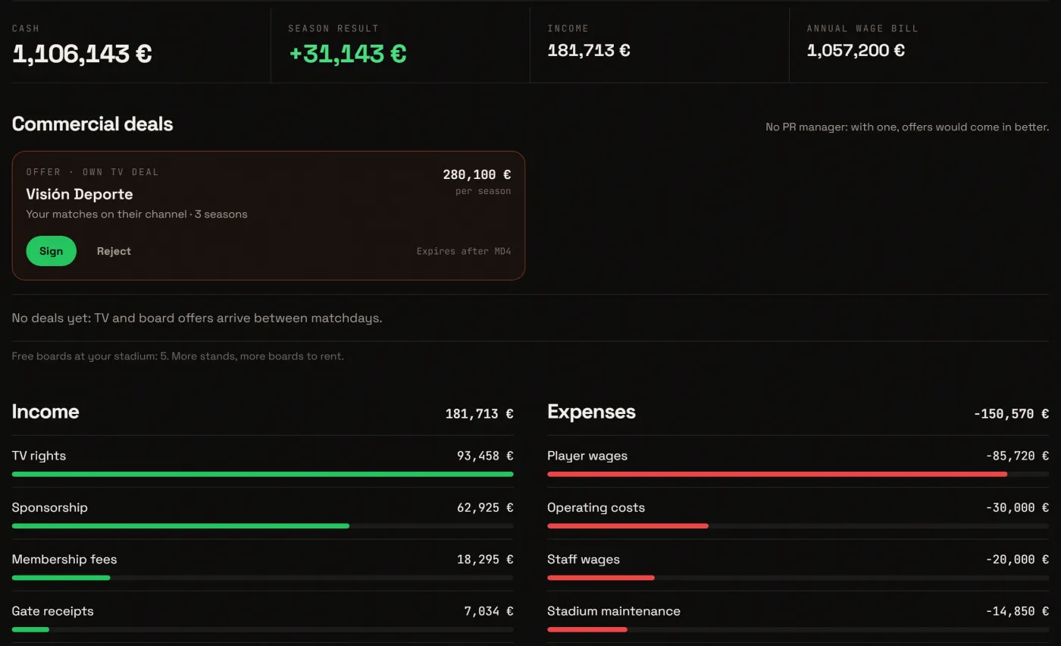
Task: Click the Player wages label
Action: (x=587, y=456)
